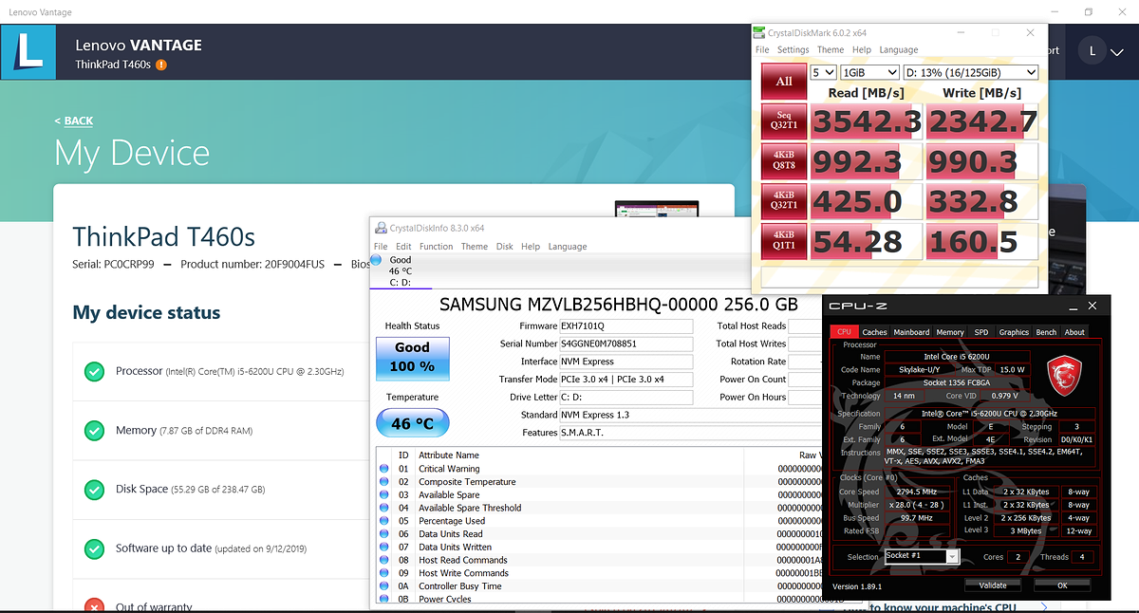Start the 4KiB Q32T1 test
The height and width of the screenshot is (613, 1139).
784,201
